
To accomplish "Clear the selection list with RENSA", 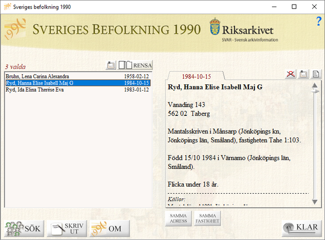I will (135, 65).
